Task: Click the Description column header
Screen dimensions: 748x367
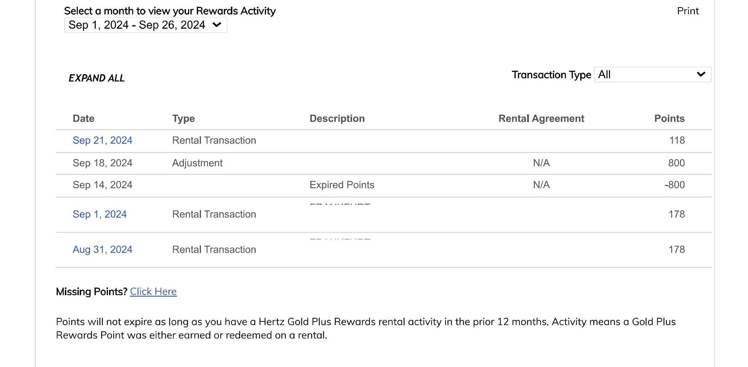Action: (x=337, y=118)
